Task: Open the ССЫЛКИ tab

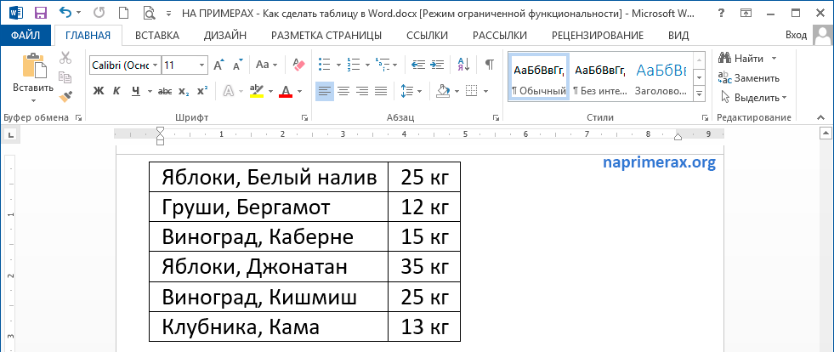Action: pyautogui.click(x=427, y=36)
